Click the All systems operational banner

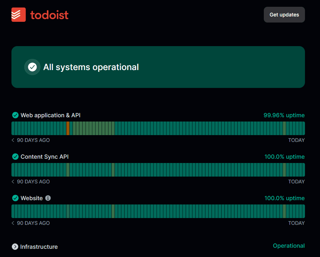coord(159,67)
